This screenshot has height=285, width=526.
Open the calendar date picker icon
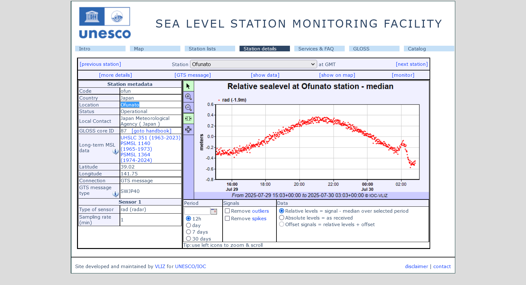coord(214,211)
